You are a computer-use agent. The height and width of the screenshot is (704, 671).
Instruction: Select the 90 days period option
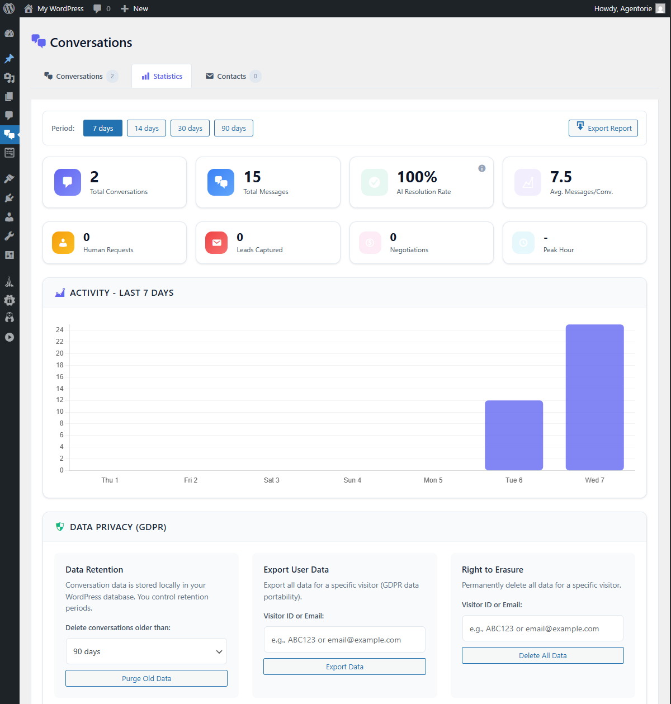[233, 128]
